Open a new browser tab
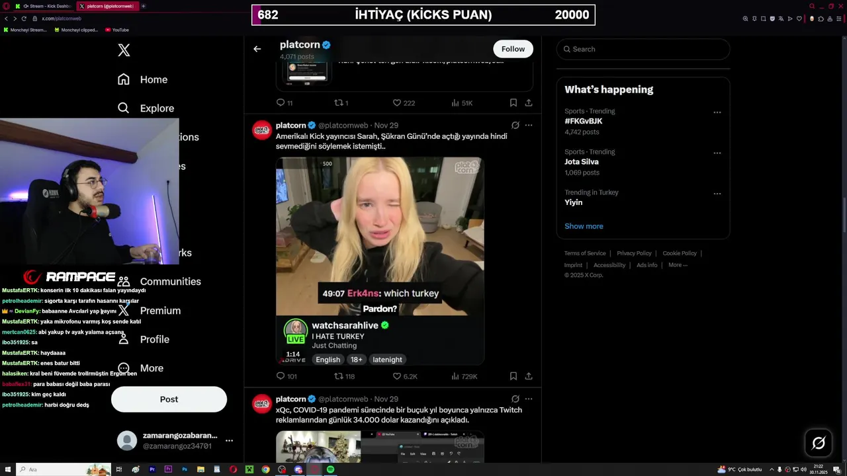This screenshot has width=847, height=476. pos(144,6)
